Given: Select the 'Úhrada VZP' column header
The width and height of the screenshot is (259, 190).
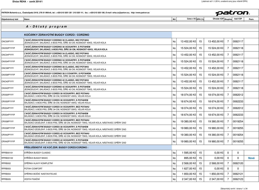Looking at the screenshot, I should point(218,19).
